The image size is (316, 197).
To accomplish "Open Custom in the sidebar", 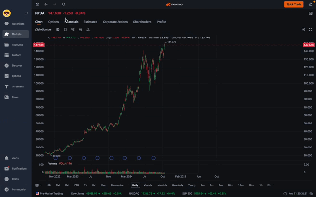I will pos(16,55).
